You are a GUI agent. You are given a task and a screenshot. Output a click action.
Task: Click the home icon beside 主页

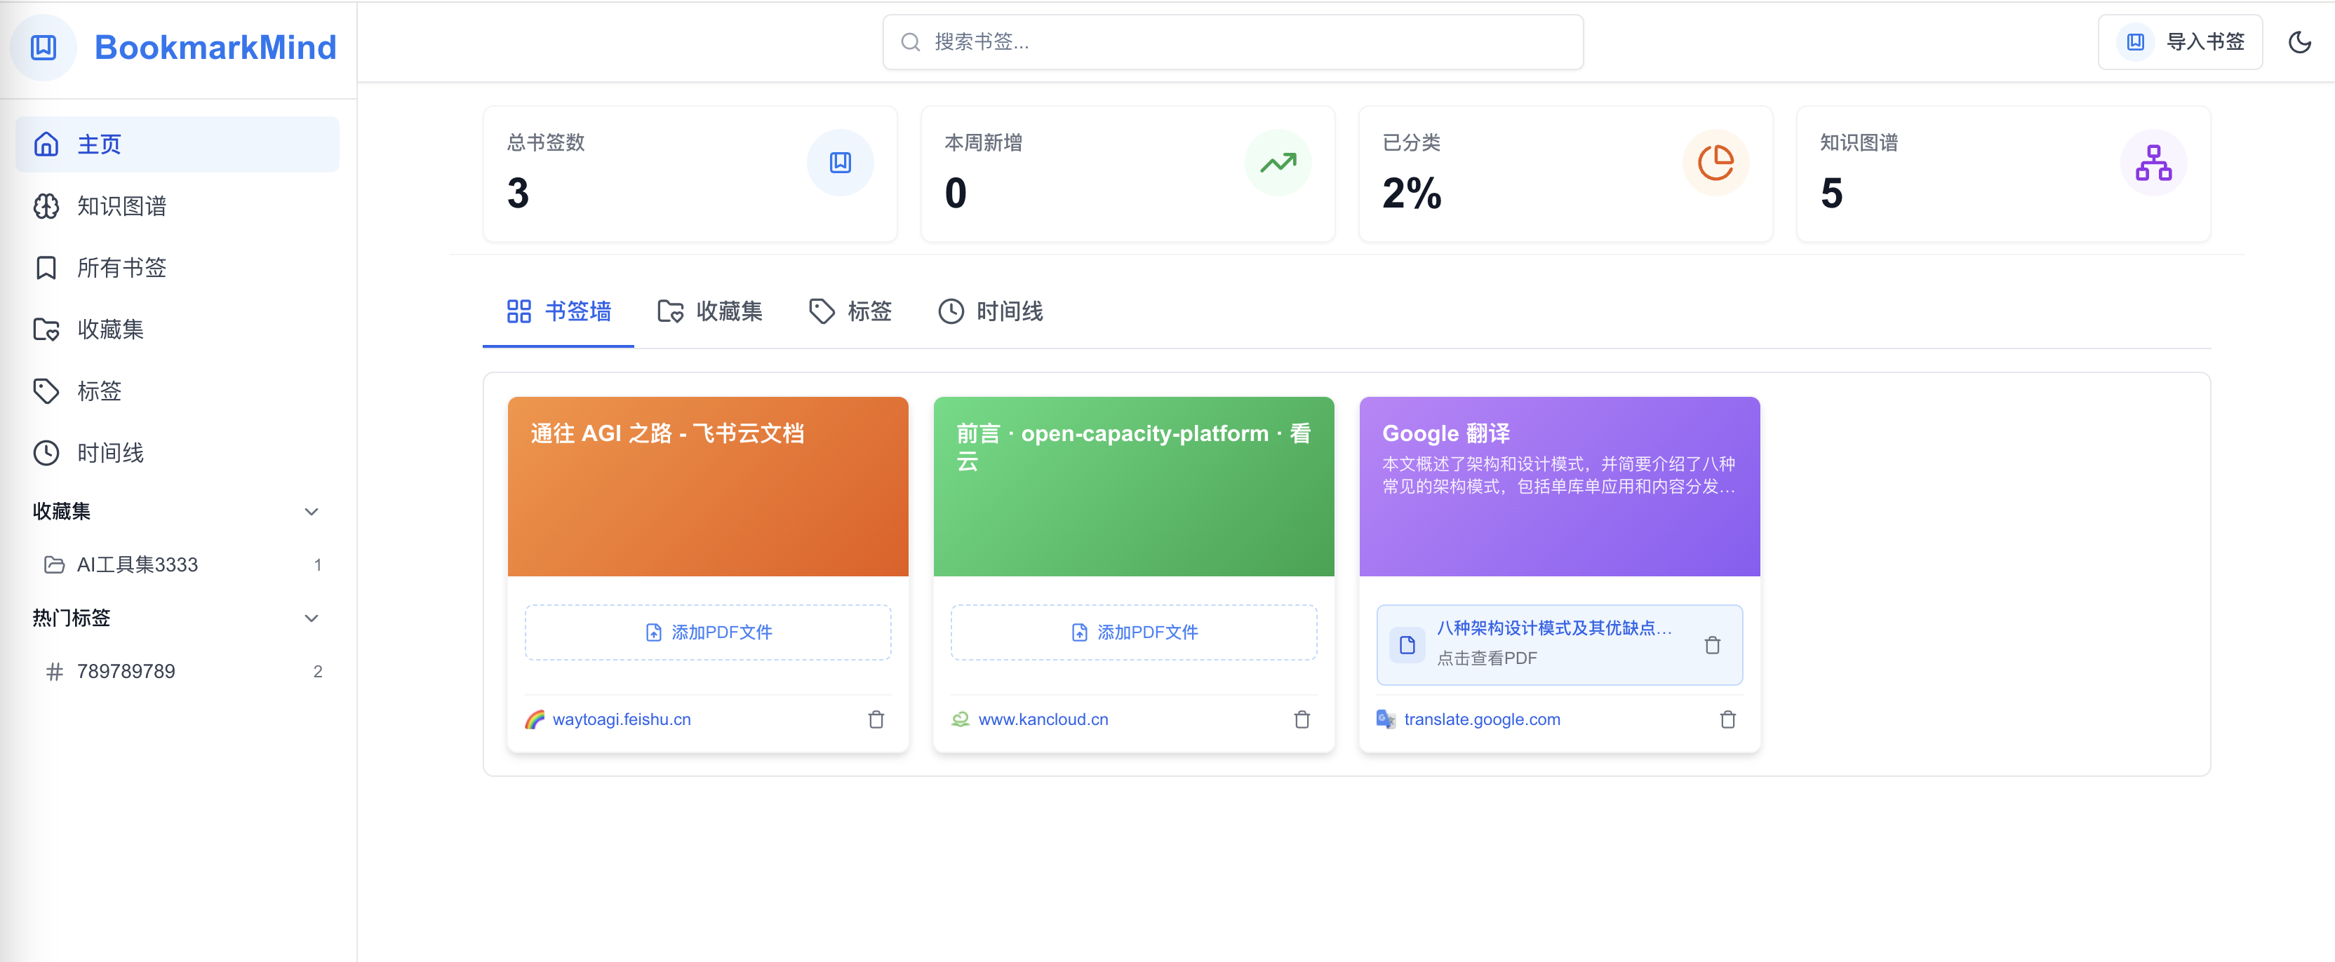tap(46, 144)
